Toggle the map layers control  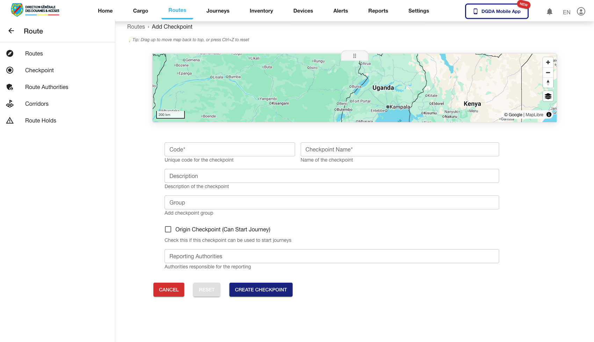pos(548,96)
